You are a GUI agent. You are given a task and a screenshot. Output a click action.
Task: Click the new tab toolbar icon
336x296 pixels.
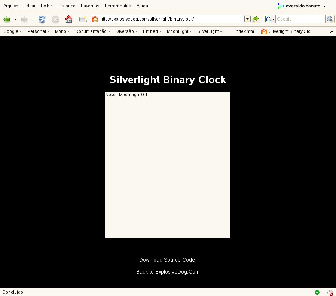(x=82, y=19)
